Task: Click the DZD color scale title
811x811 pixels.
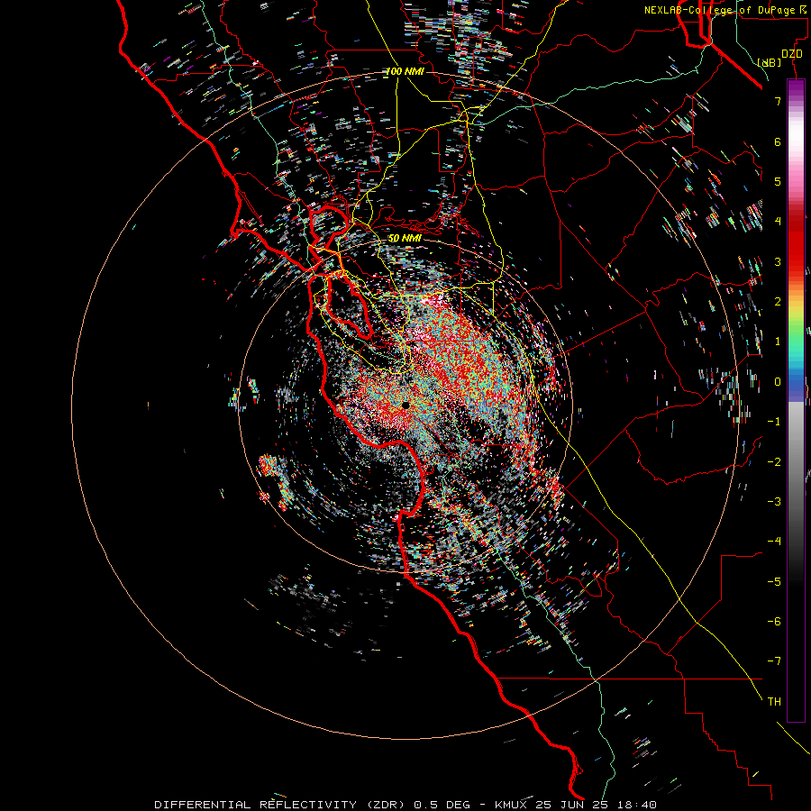Action: (791, 53)
